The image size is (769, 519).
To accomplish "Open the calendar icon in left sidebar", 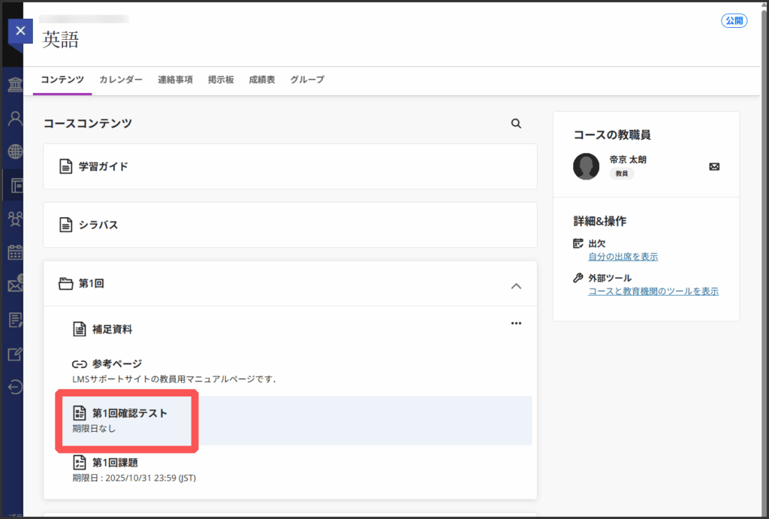I will coord(14,252).
